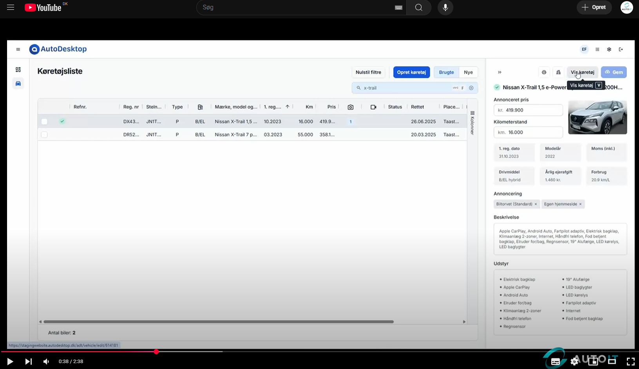The image size is (639, 369).
Task: Go to the YouTube home logo
Action: [43, 7]
